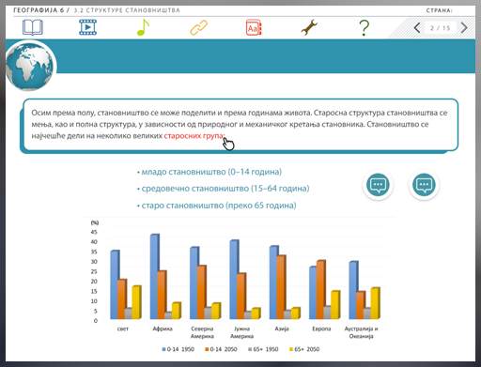This screenshot has height=367, width=481.
Task: Open the book reading icon
Action: coord(33,27)
